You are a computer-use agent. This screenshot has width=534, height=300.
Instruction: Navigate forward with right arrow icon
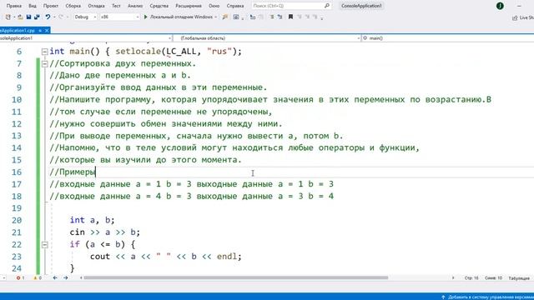[65, 277]
